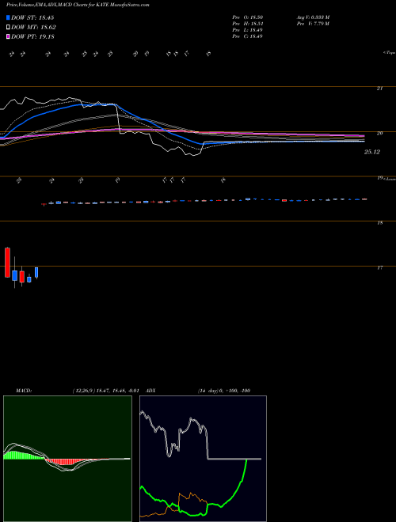Click the Avg V: 0.333 M value
This screenshot has width=396, height=522.
(x=314, y=17)
